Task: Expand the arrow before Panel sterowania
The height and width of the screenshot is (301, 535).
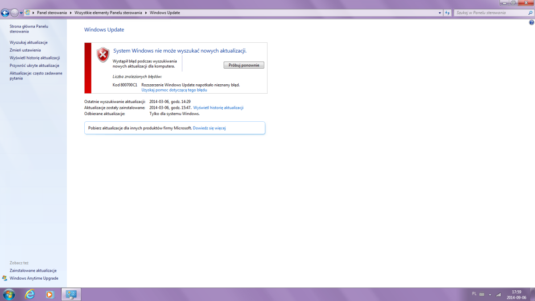Action: coord(33,12)
